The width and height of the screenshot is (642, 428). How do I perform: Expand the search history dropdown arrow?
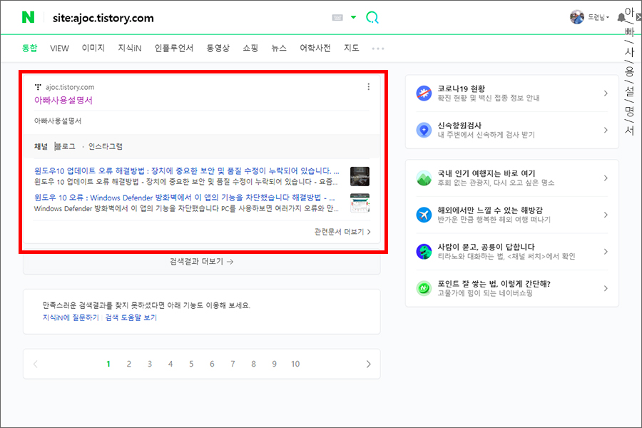[x=353, y=17]
